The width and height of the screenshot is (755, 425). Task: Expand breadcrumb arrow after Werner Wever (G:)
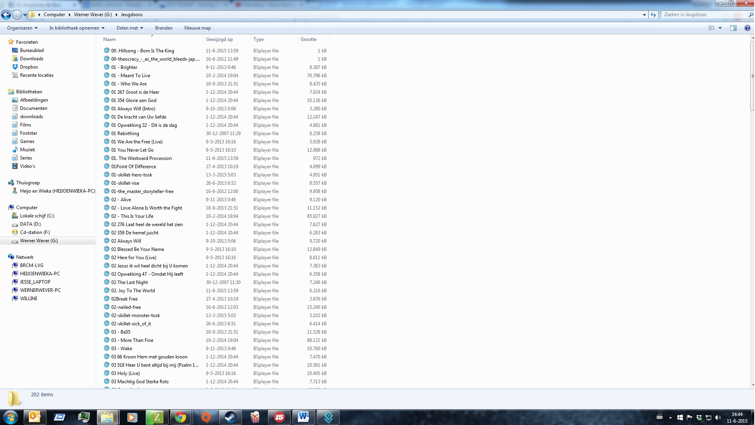116,15
